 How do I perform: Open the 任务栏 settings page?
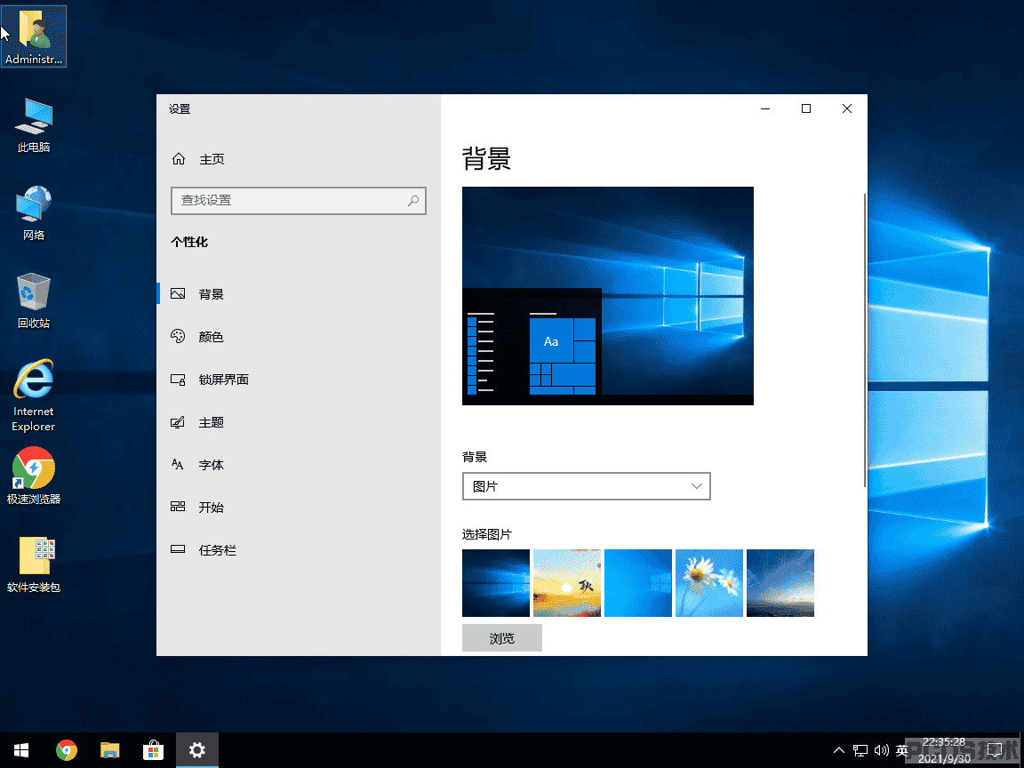point(299,550)
